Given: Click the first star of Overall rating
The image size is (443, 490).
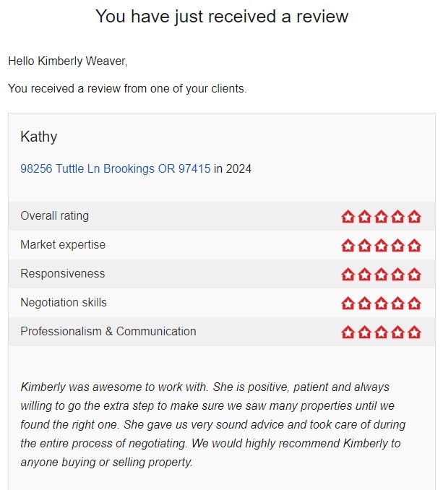Looking at the screenshot, I should pyautogui.click(x=348, y=217).
